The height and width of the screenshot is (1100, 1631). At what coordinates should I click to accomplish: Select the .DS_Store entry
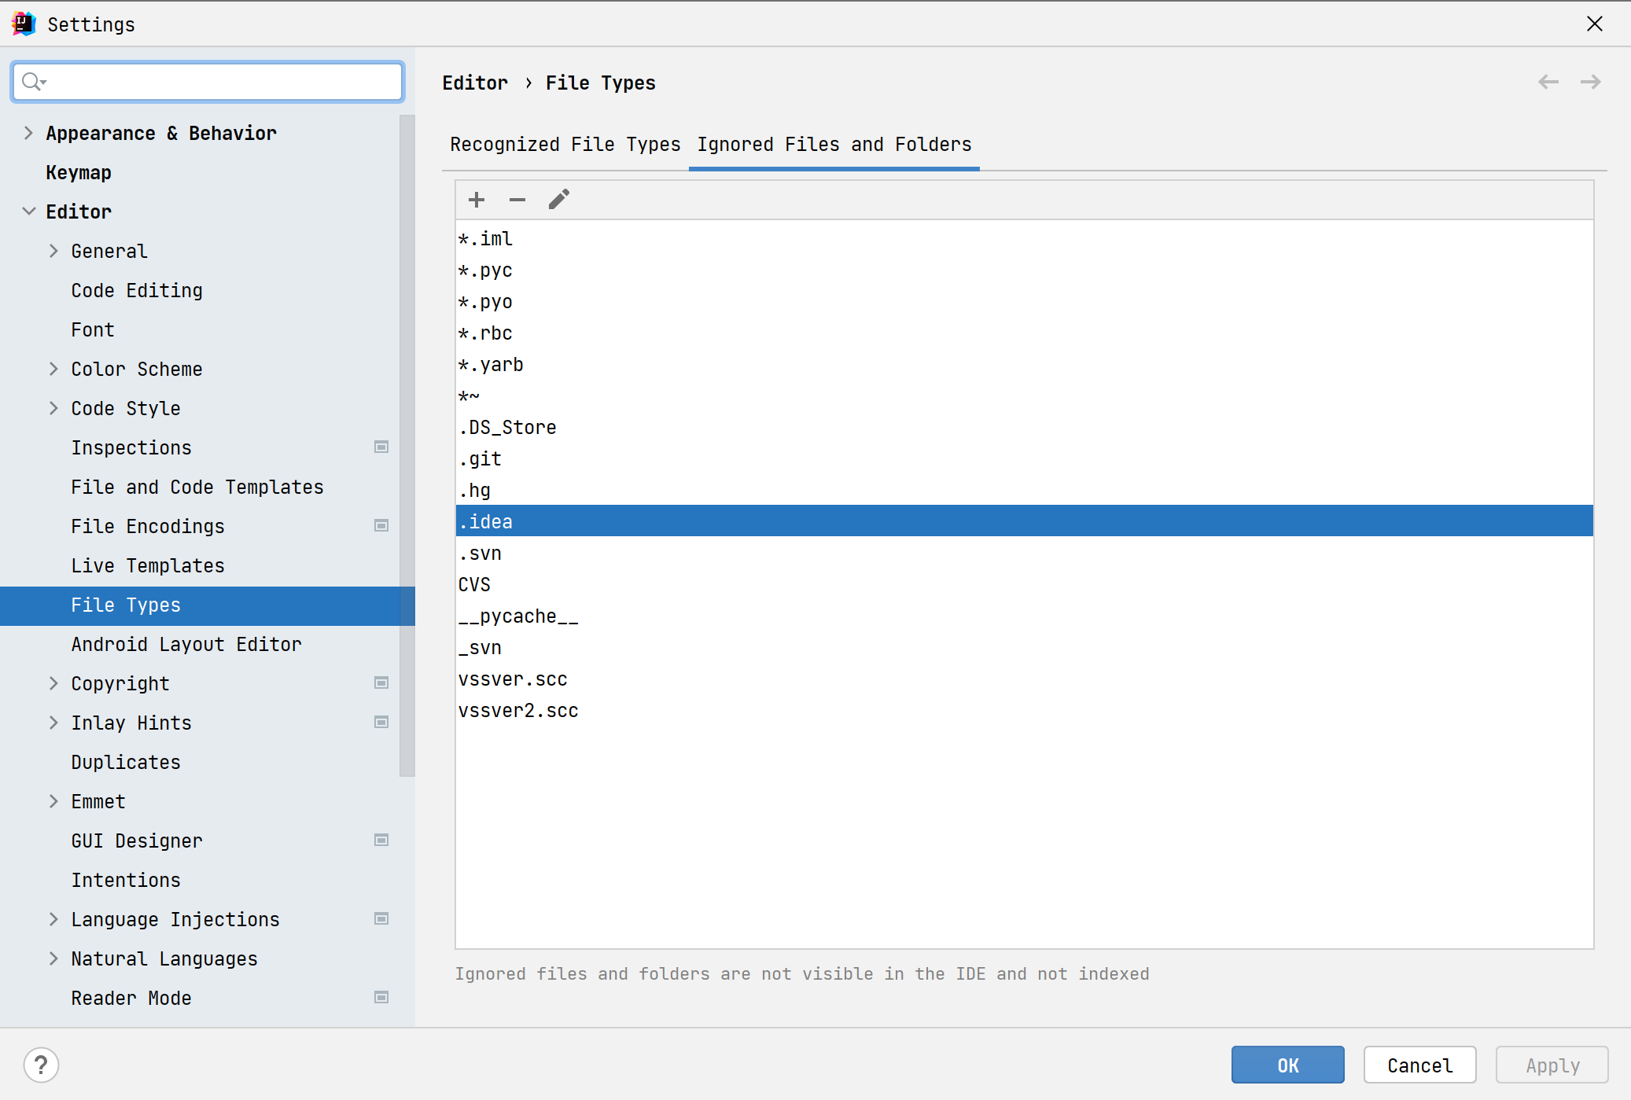point(1025,427)
